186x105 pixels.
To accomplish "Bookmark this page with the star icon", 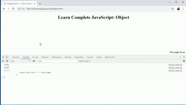I will 173,9.
